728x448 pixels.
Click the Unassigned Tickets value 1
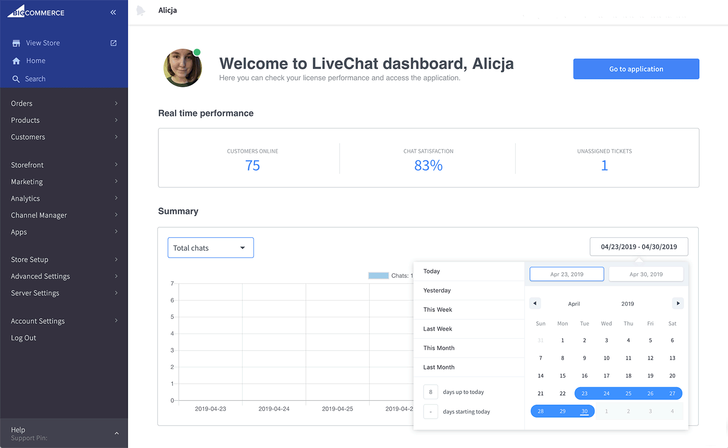(604, 165)
